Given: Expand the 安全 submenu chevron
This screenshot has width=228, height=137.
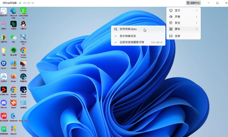Looking at the screenshot, I should [x=196, y=23].
